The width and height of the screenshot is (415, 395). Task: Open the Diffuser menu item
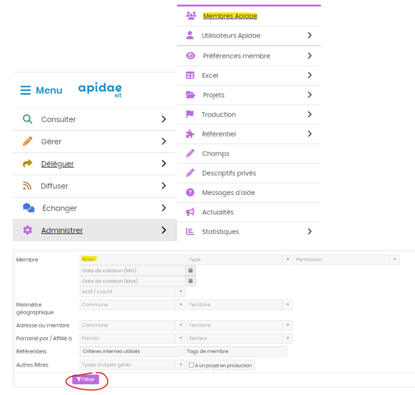point(95,186)
